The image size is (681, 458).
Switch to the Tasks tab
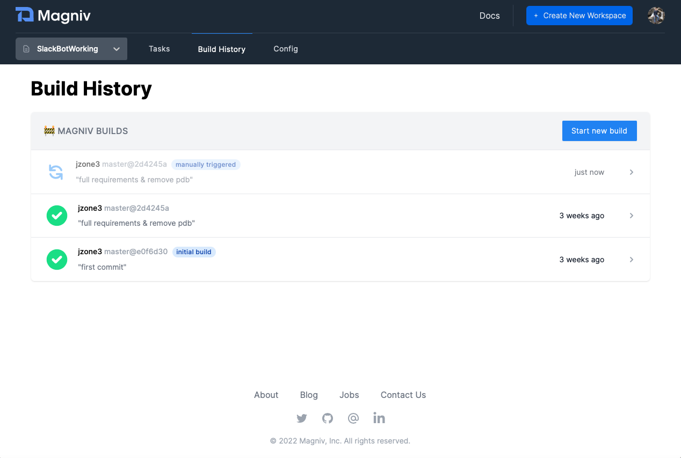[160, 49]
